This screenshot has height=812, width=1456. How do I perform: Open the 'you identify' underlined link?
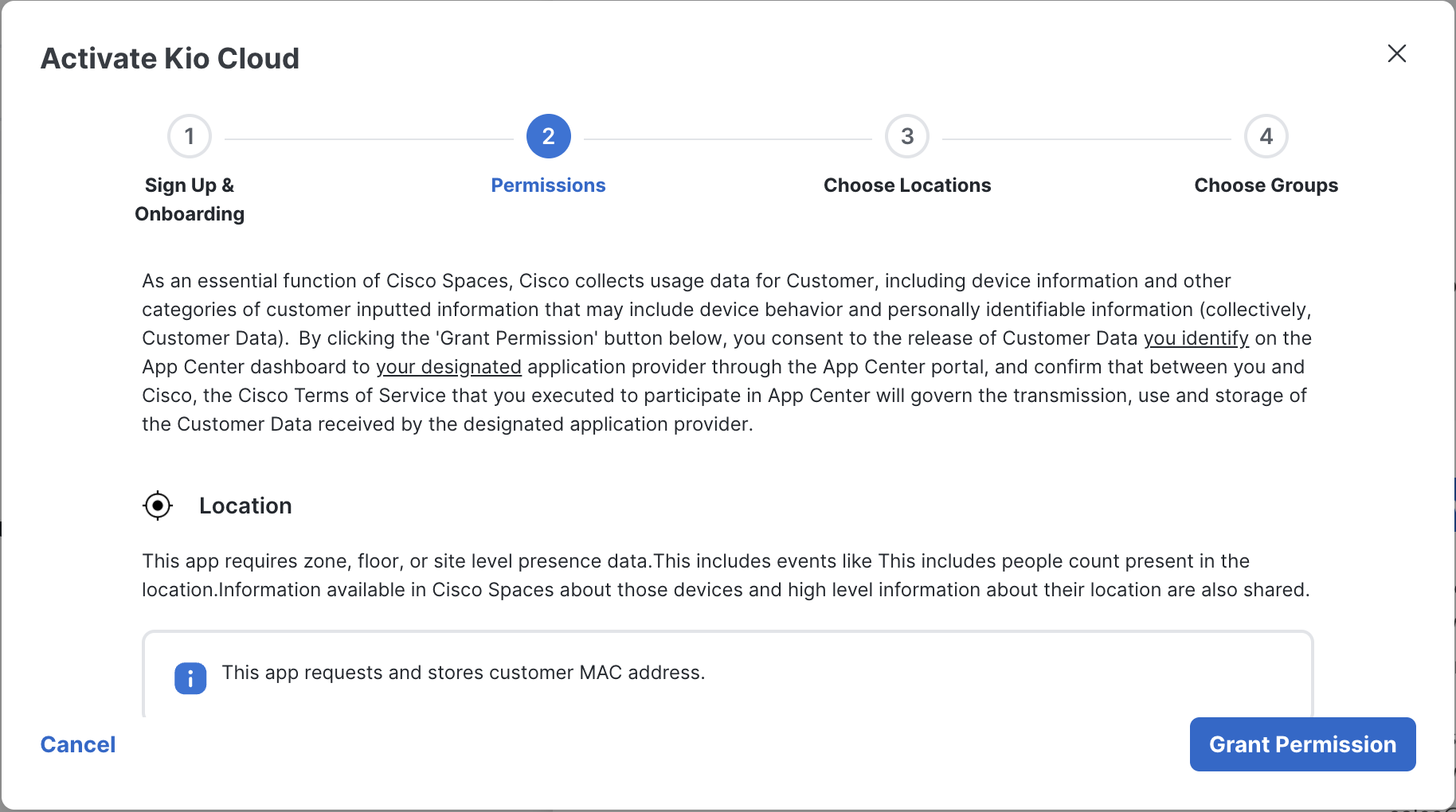1196,338
